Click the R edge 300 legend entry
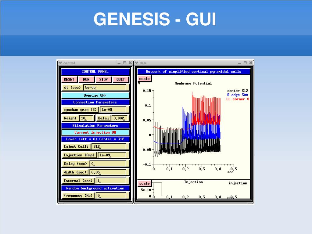This screenshot has height=234, width=312. point(238,95)
